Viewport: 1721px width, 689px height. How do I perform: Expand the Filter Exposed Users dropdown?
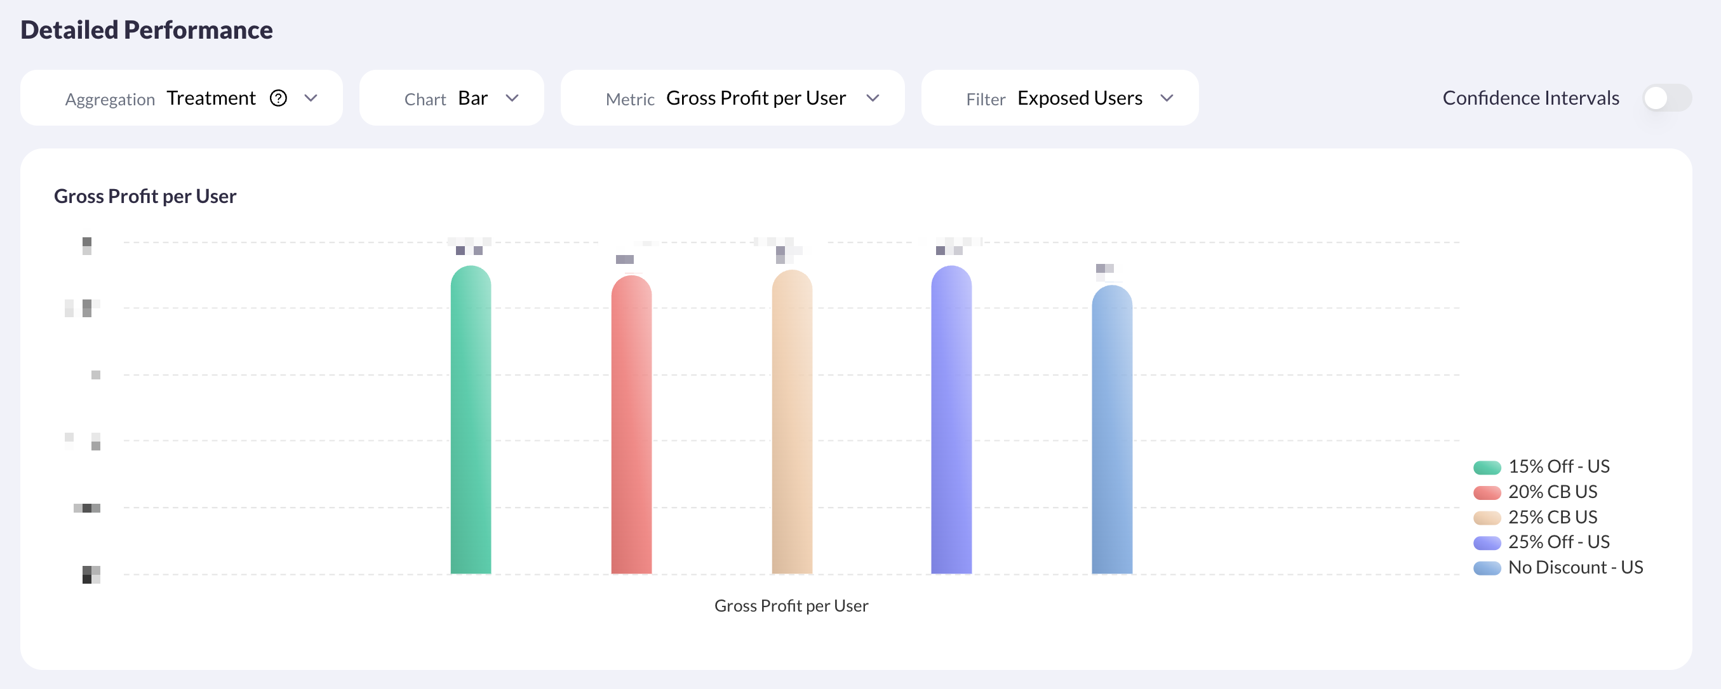point(1167,98)
